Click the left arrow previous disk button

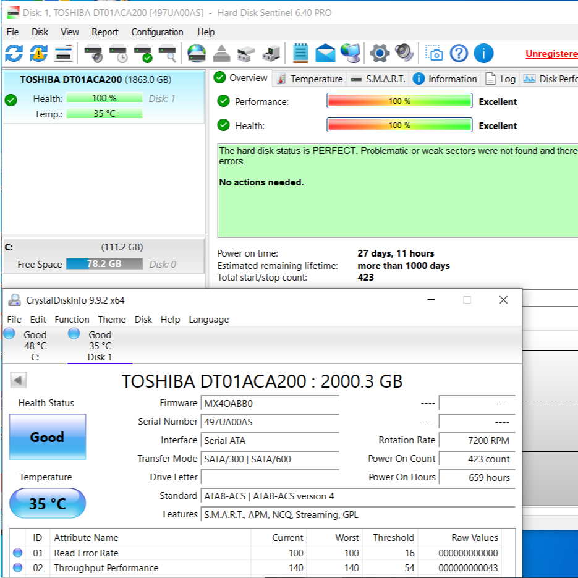19,380
